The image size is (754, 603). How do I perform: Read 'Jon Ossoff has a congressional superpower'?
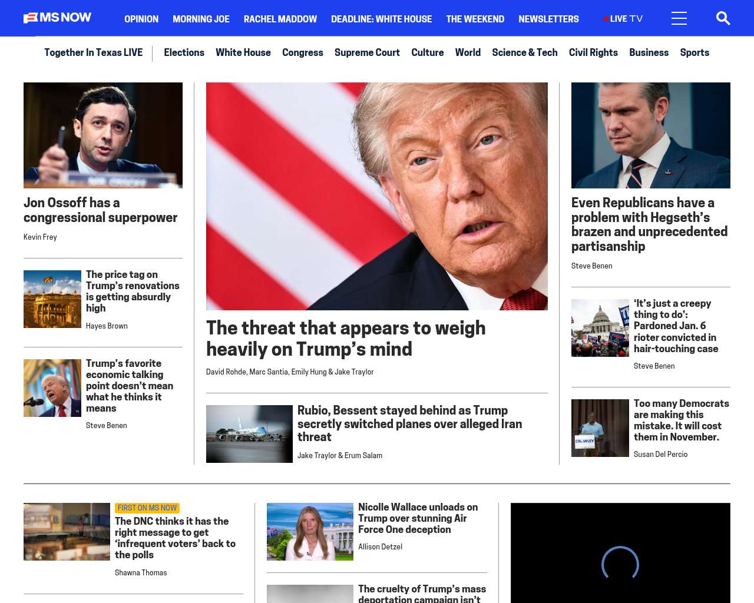(100, 210)
